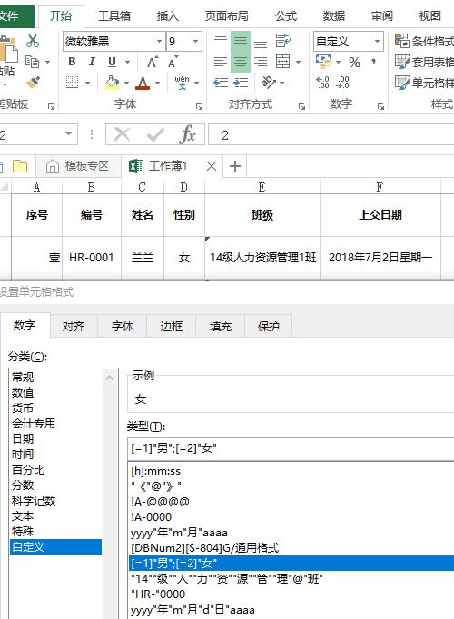Click the accounting currency format icon
Screen dimensions: 454x619
[323, 61]
